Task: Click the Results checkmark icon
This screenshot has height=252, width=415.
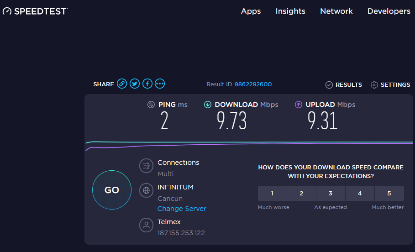Action: [329, 85]
